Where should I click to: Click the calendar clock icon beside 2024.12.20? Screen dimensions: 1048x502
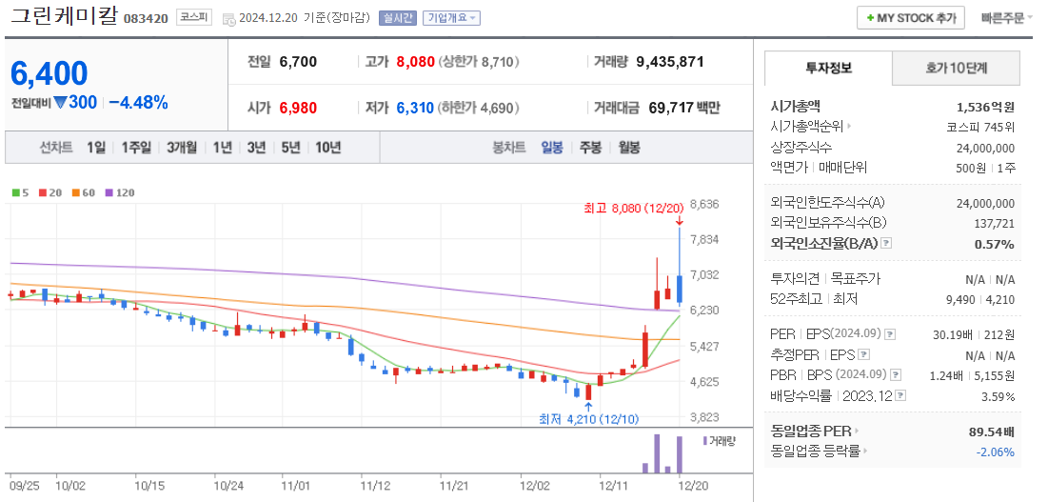coord(227,19)
